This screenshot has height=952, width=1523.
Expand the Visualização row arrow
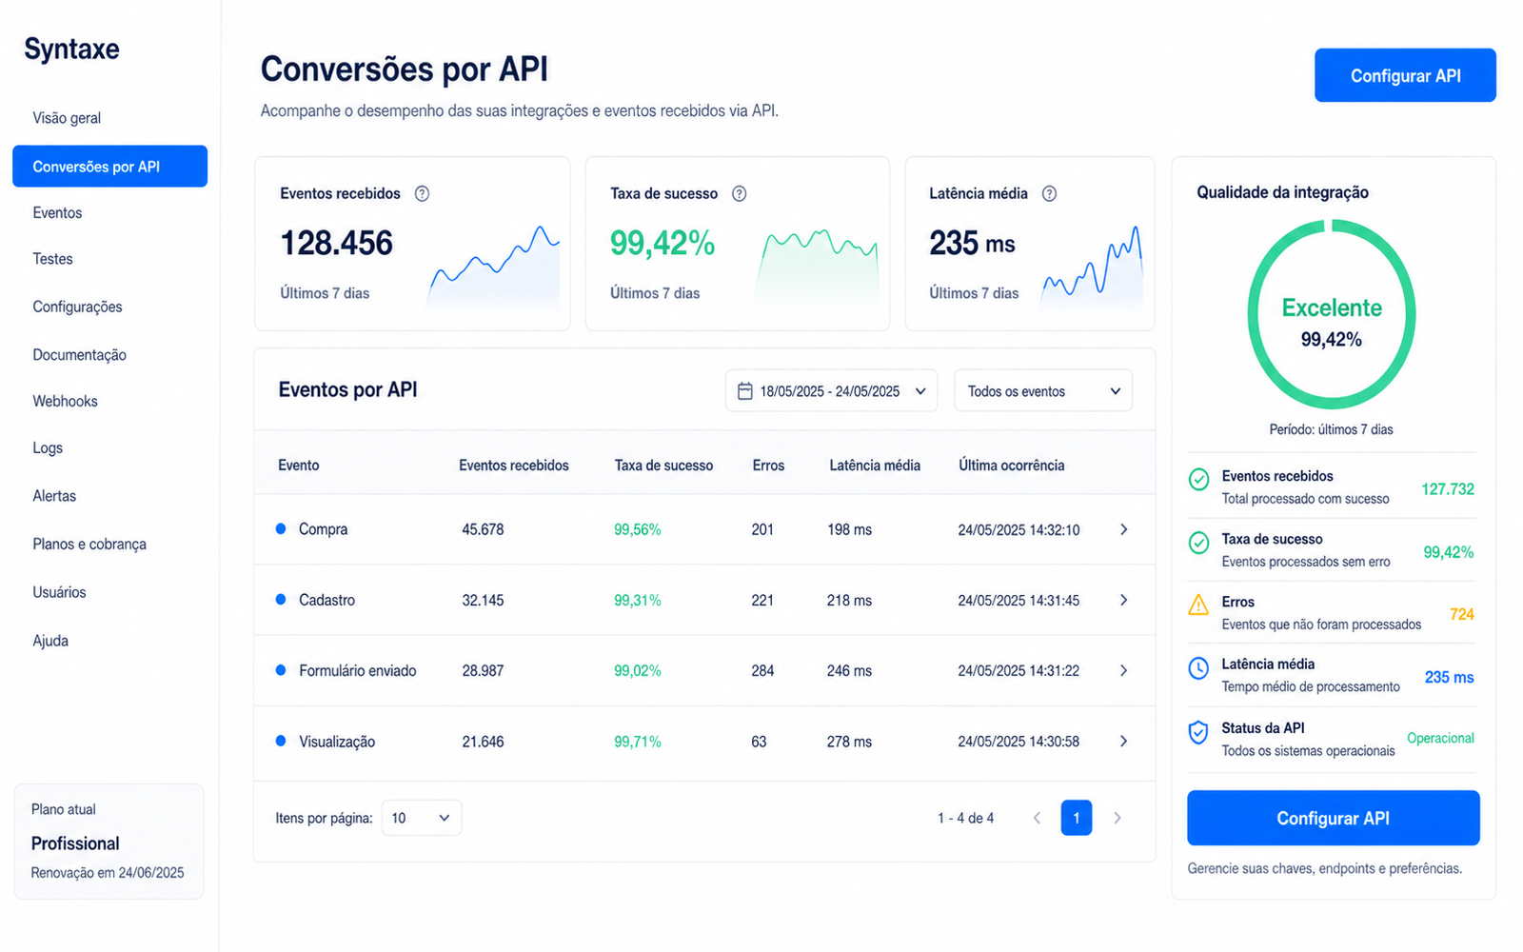point(1124,741)
